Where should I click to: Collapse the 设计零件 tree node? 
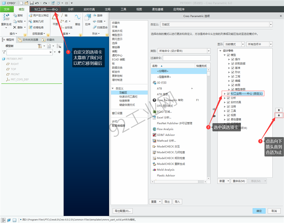[x=220, y=51]
